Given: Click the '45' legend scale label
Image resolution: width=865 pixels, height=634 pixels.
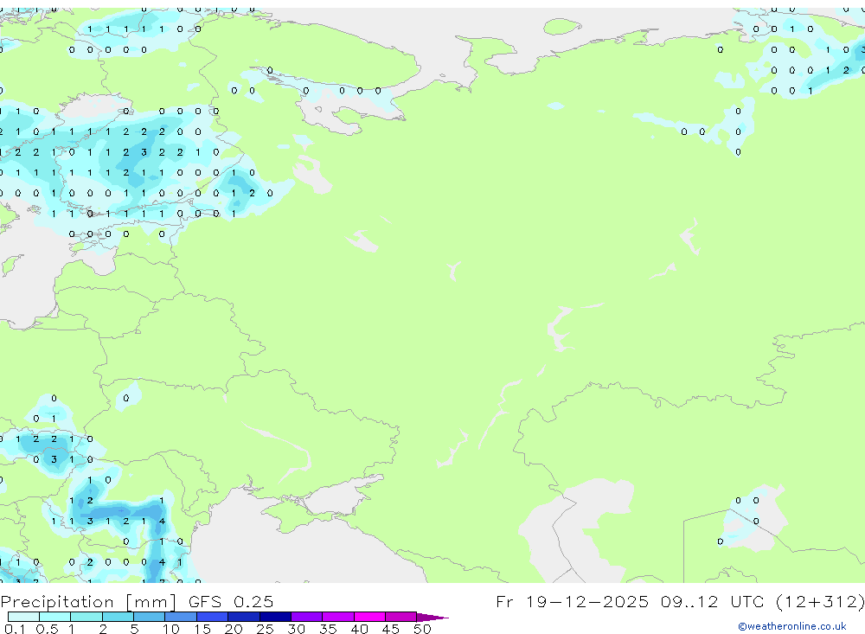Looking at the screenshot, I should (x=391, y=629).
